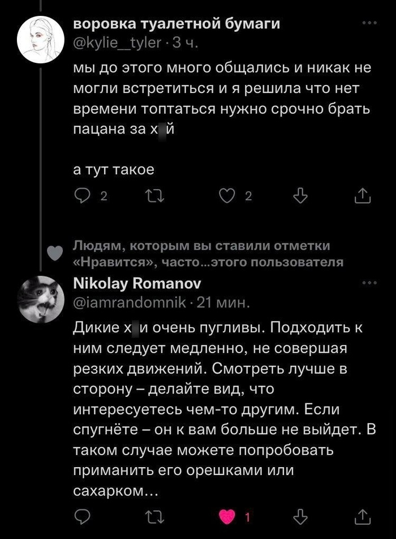The width and height of the screenshot is (396, 539).
Task: Open Nikolay Romanov's cat avatar
Action: (x=40, y=298)
